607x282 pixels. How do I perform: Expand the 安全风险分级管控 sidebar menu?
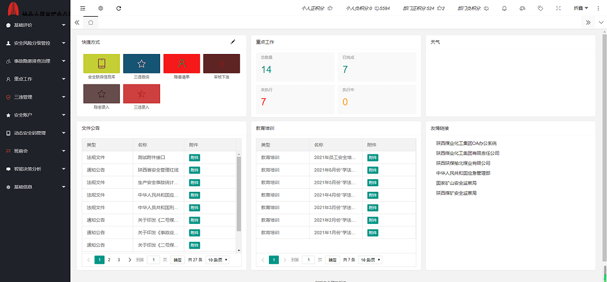coord(35,43)
